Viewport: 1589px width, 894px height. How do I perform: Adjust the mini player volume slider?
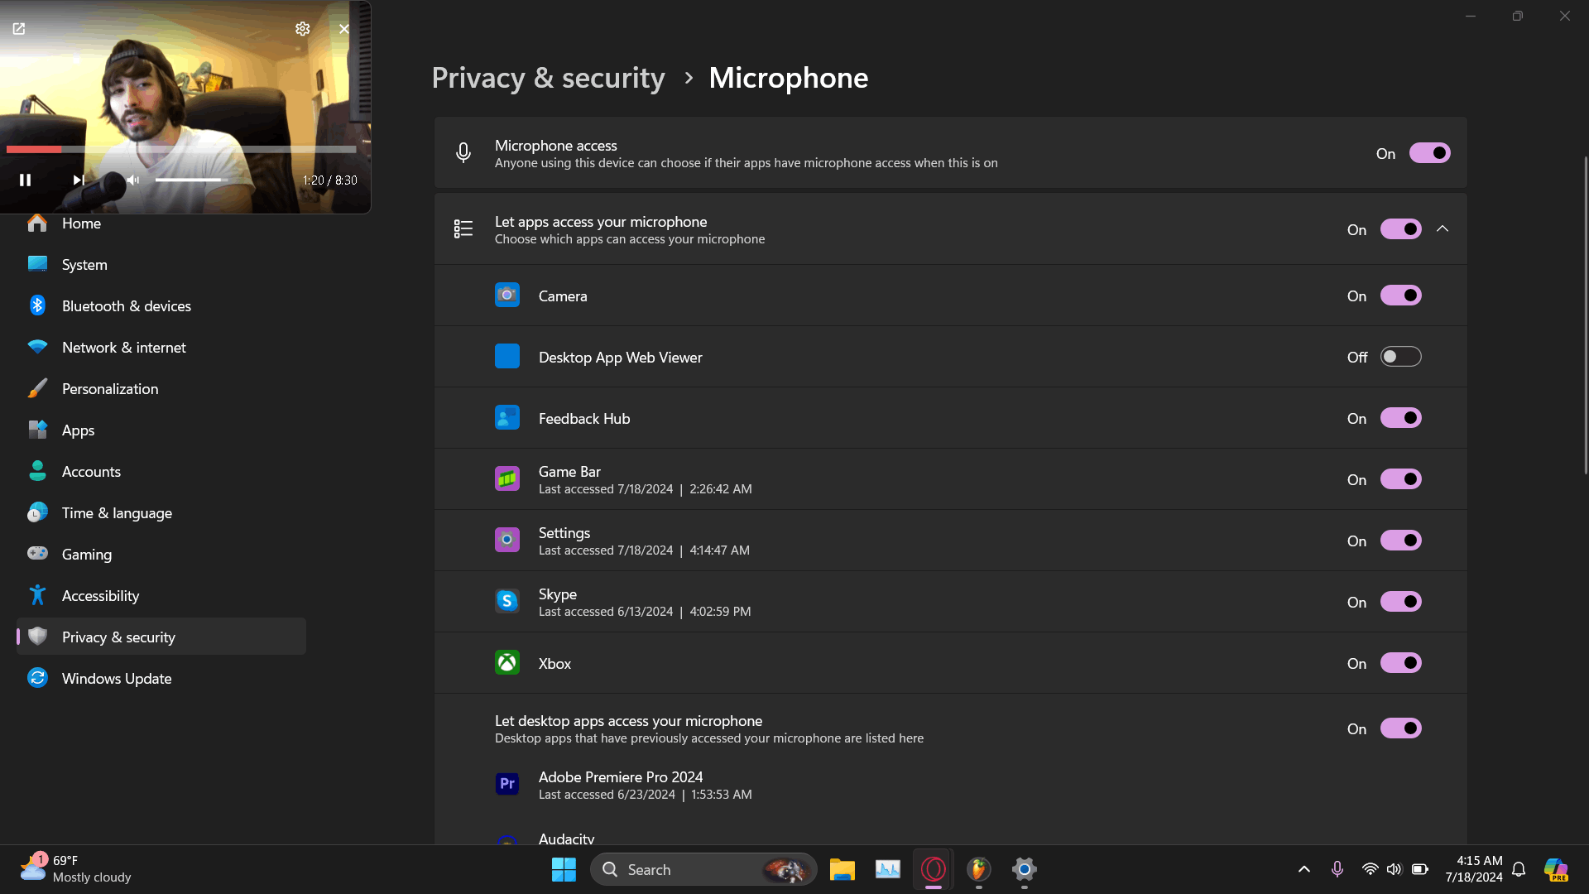tap(191, 180)
